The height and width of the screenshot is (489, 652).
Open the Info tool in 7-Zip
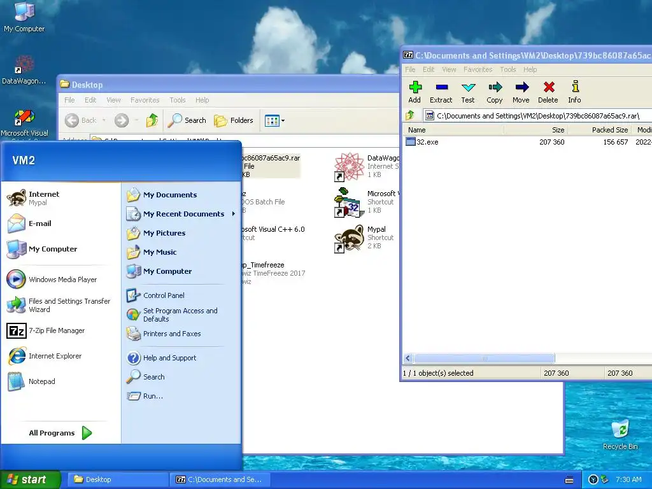(575, 92)
